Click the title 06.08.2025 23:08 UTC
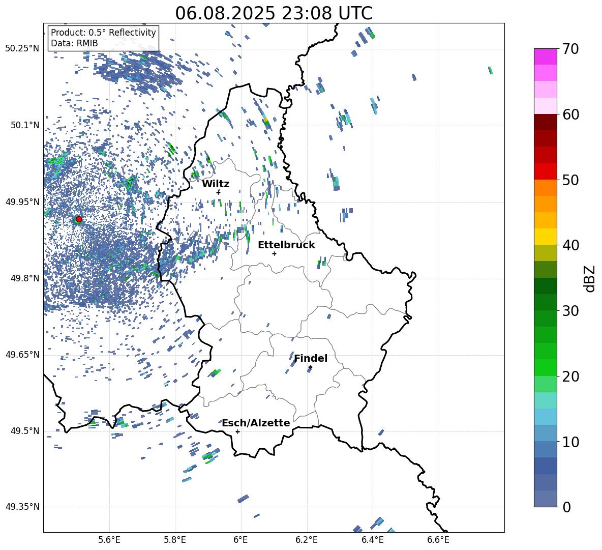 (274, 13)
